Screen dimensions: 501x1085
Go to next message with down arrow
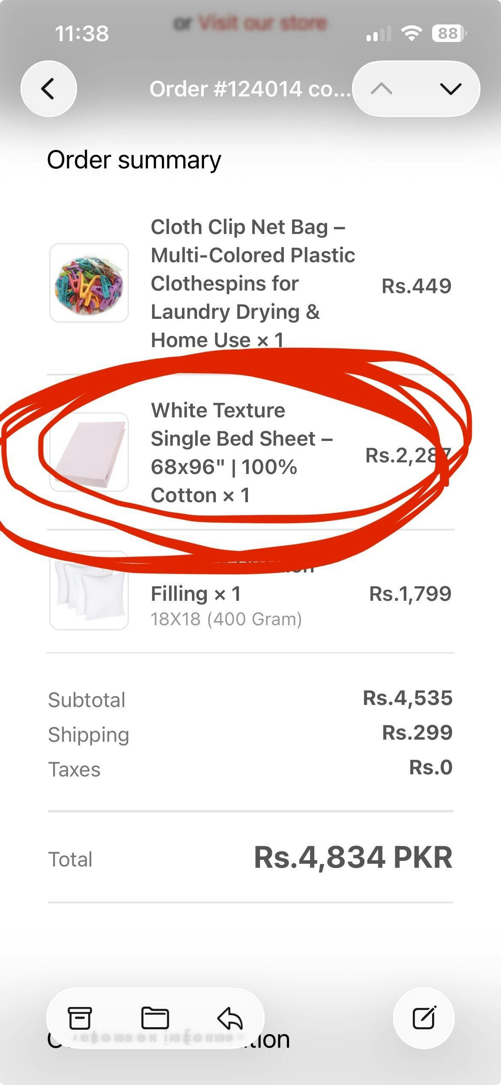point(450,89)
